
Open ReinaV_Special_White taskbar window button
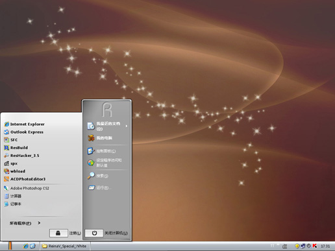65,246
